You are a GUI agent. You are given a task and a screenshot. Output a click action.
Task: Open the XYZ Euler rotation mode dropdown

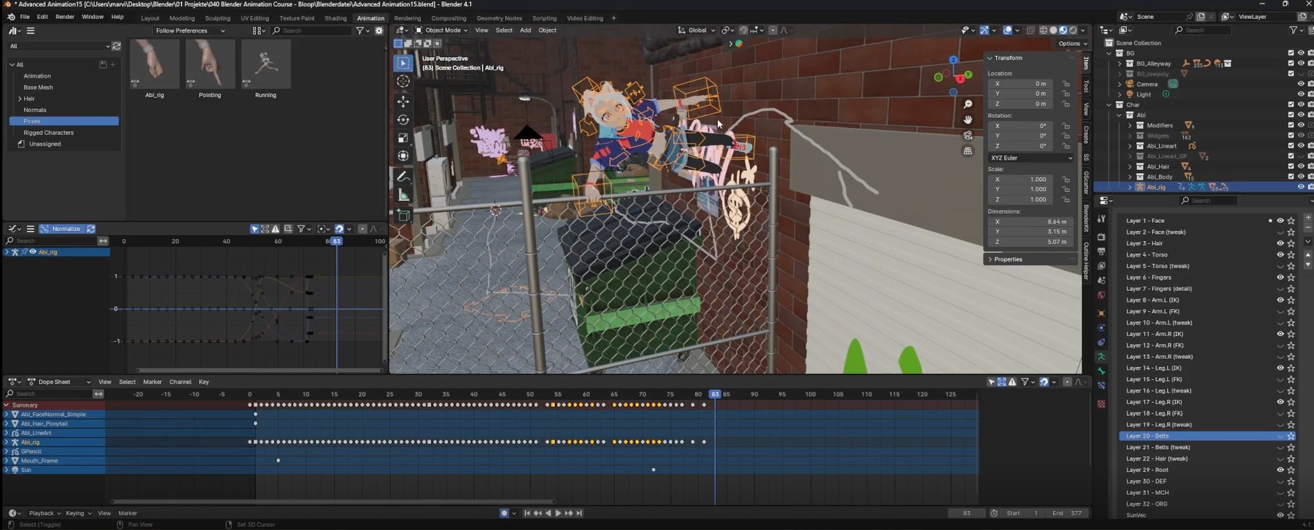tap(1030, 158)
